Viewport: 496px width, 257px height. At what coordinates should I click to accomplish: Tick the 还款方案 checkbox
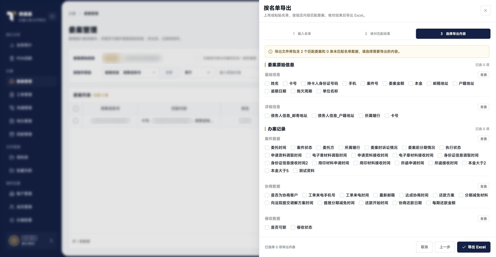pyautogui.click(x=435, y=195)
